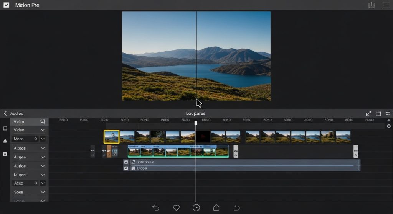
Task: Click the return arrow right of the bottom share icon
Action: [236, 207]
